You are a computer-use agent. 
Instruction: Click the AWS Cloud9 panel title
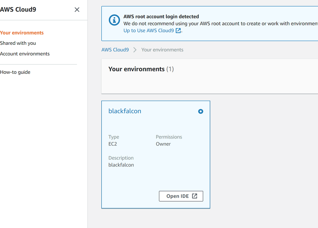coord(18,10)
